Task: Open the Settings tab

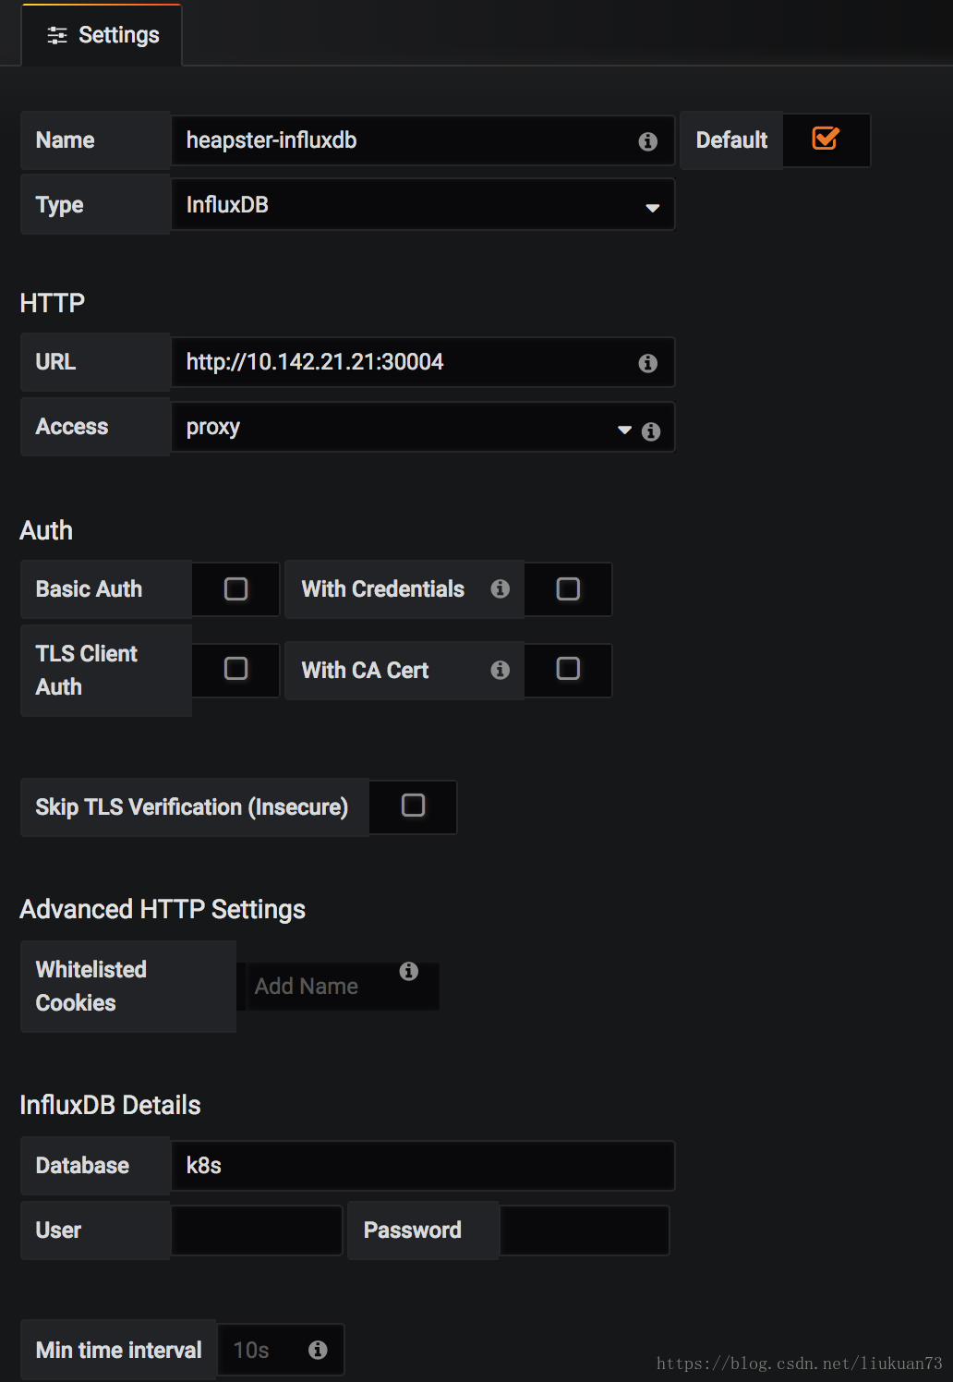Action: (x=102, y=35)
